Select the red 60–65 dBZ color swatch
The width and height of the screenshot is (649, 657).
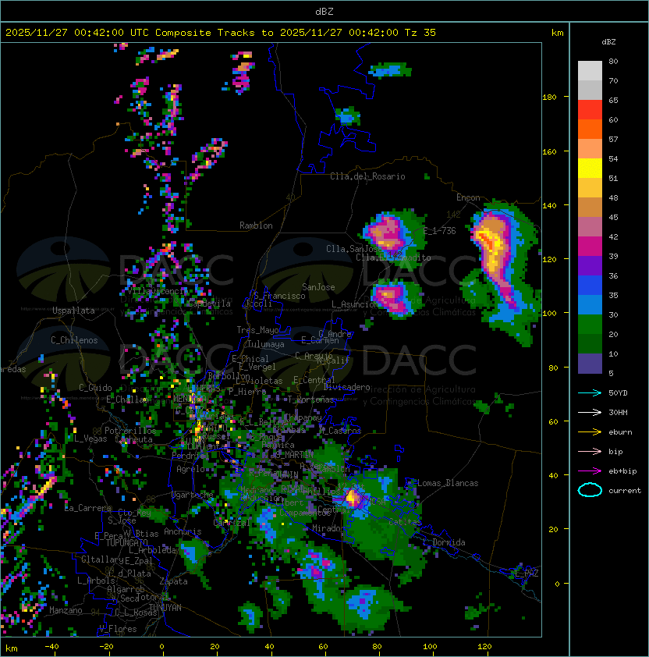[590, 110]
